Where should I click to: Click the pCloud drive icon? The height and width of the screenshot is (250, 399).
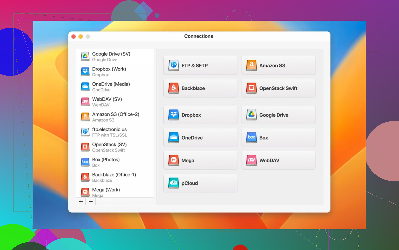click(x=174, y=183)
